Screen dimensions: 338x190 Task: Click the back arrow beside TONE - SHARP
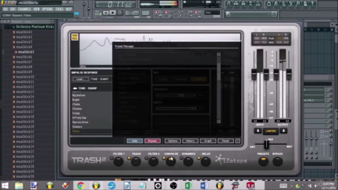coord(75,88)
